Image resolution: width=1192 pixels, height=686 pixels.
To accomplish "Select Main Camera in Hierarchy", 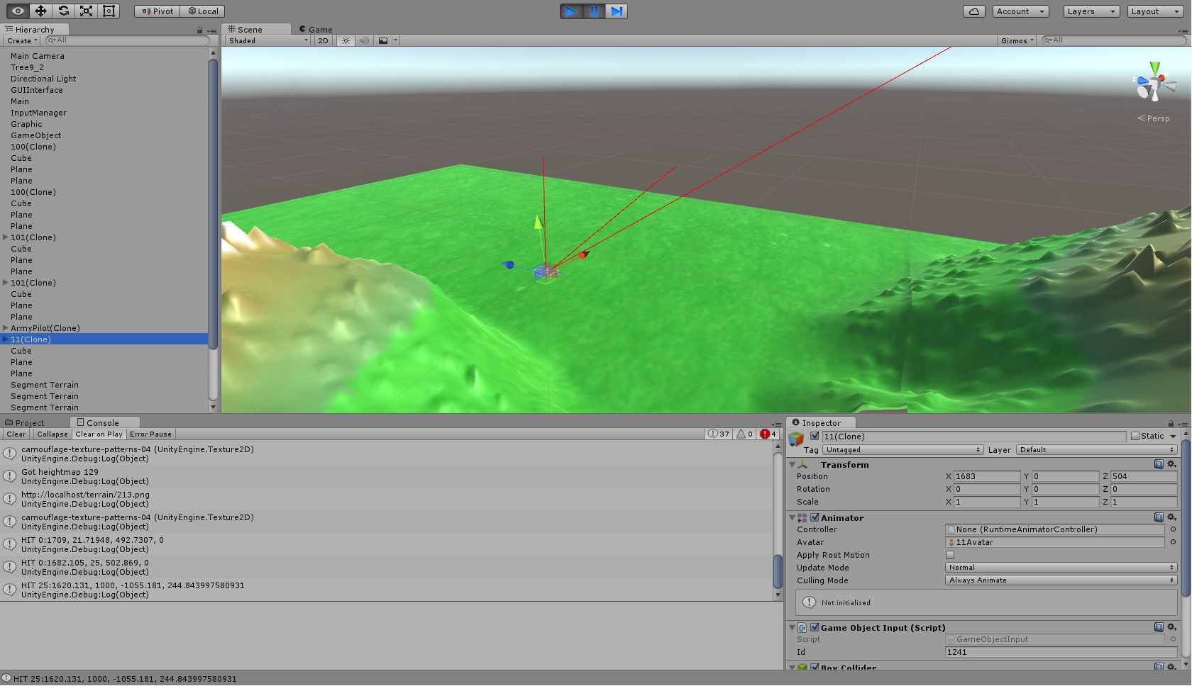I will [37, 56].
